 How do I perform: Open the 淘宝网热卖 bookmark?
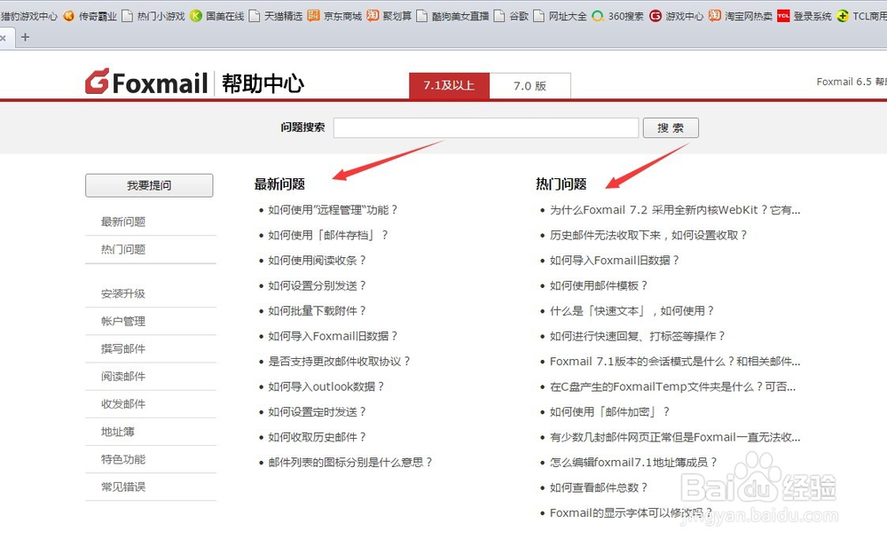tap(741, 16)
